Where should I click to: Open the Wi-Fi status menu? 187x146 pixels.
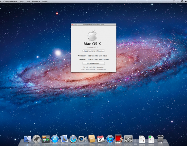(x=182, y=1)
